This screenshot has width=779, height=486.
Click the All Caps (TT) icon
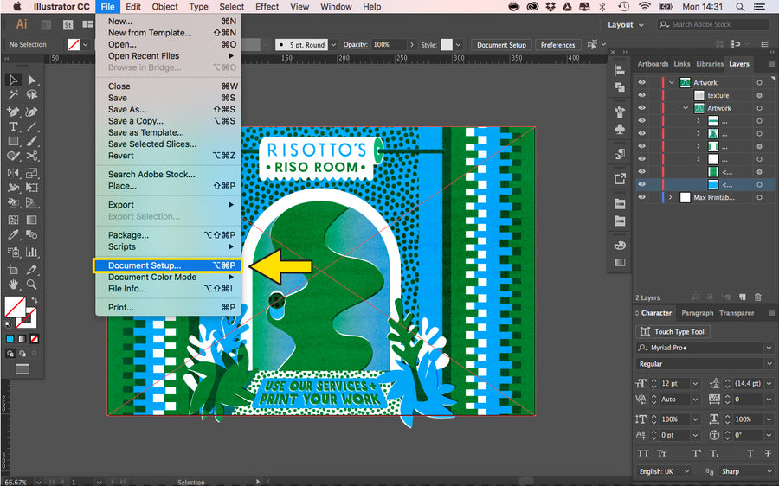(643, 453)
